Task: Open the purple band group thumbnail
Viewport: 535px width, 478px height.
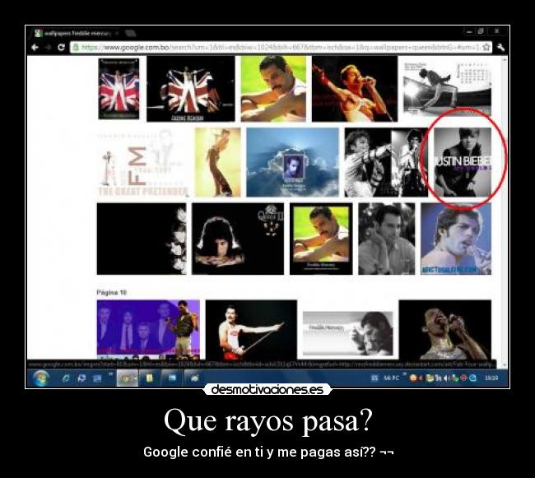Action: [x=148, y=329]
